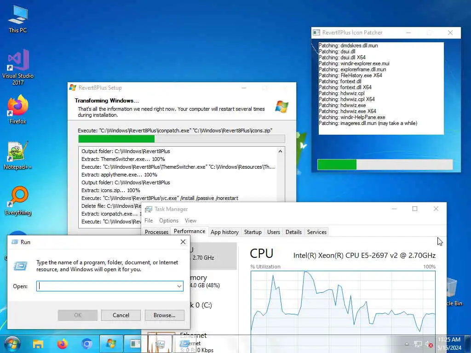Open network status tray icon
Viewport: 471px width, 353px height.
pyautogui.click(x=418, y=344)
